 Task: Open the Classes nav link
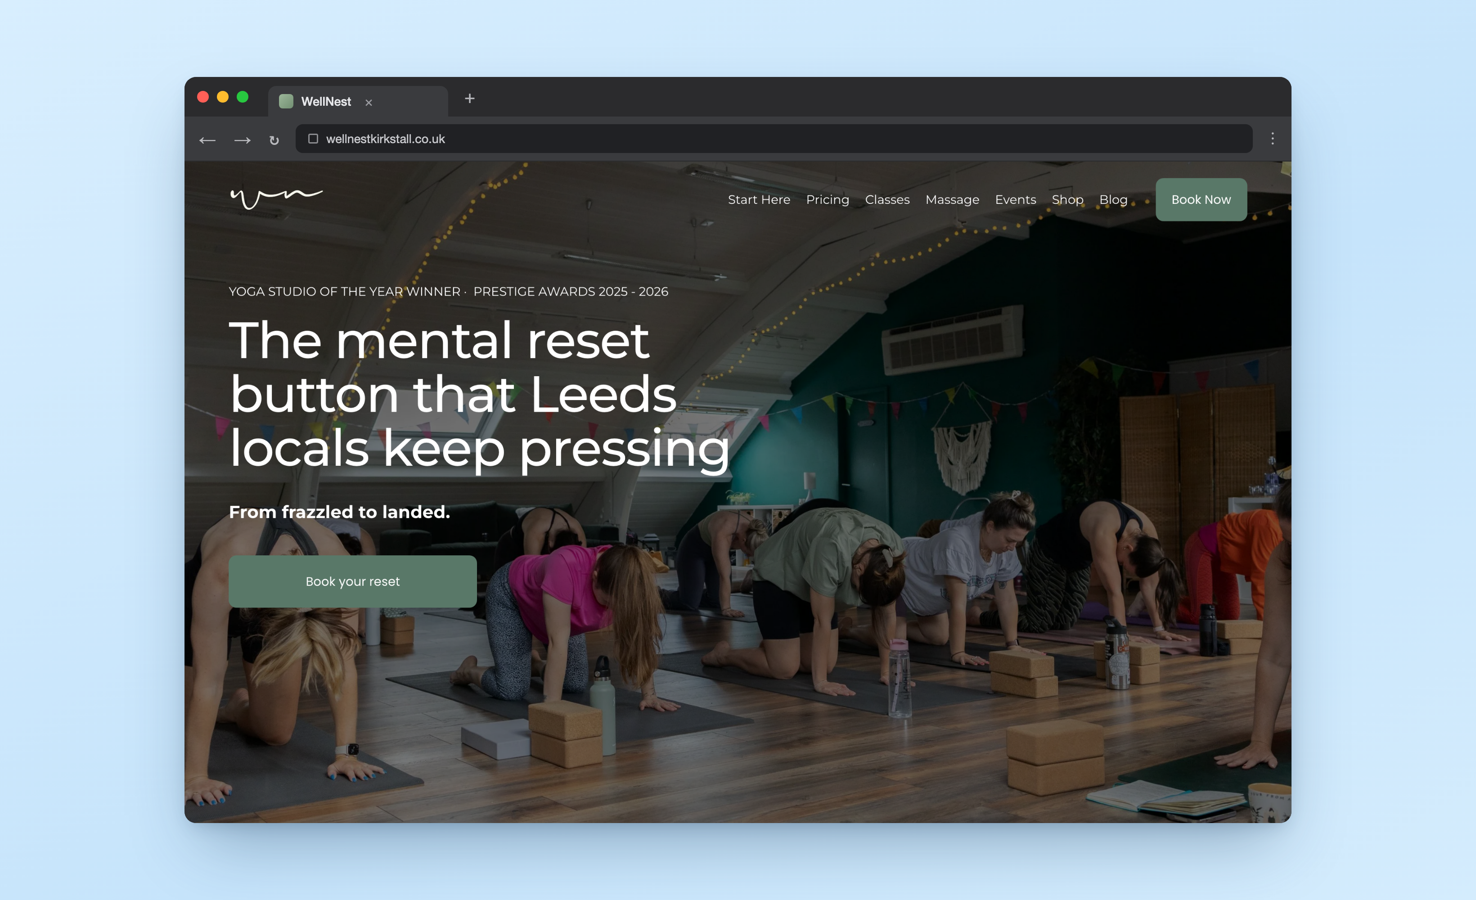(887, 199)
